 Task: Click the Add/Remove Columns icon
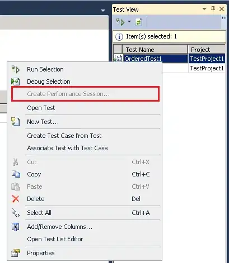click(x=16, y=227)
